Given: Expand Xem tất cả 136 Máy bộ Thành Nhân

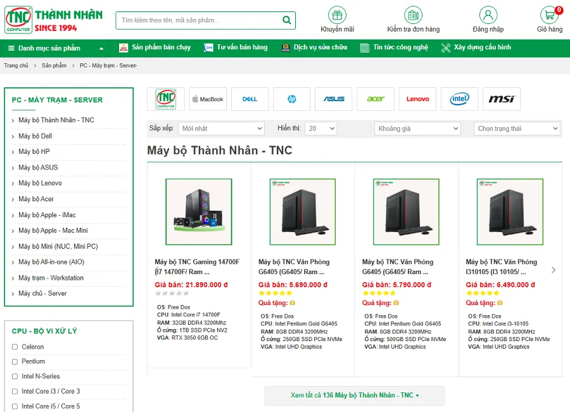Looking at the screenshot, I should (x=355, y=396).
